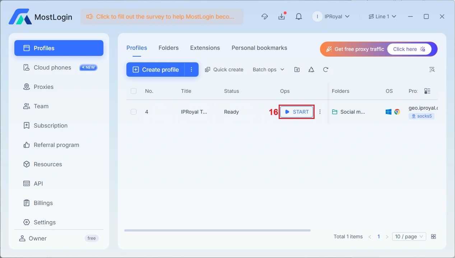
Task: Select all profiles header checkbox
Action: [134, 91]
